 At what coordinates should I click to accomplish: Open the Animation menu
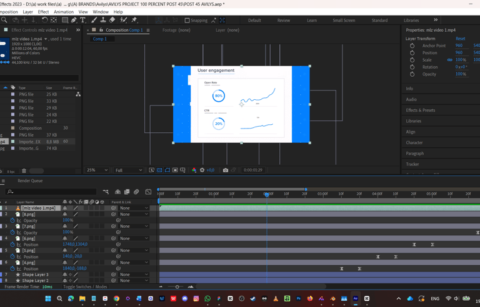coord(64,12)
